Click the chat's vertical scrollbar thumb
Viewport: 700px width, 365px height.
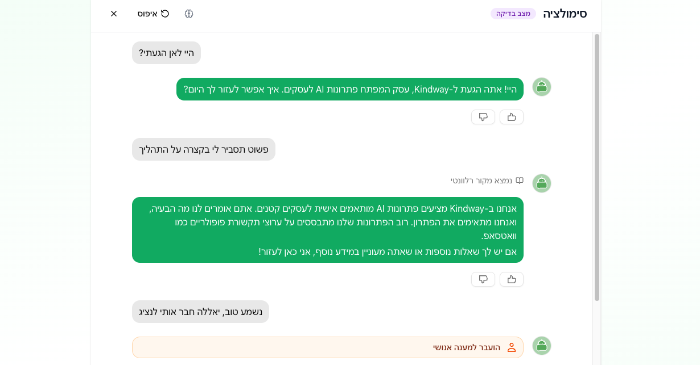pos(597,167)
